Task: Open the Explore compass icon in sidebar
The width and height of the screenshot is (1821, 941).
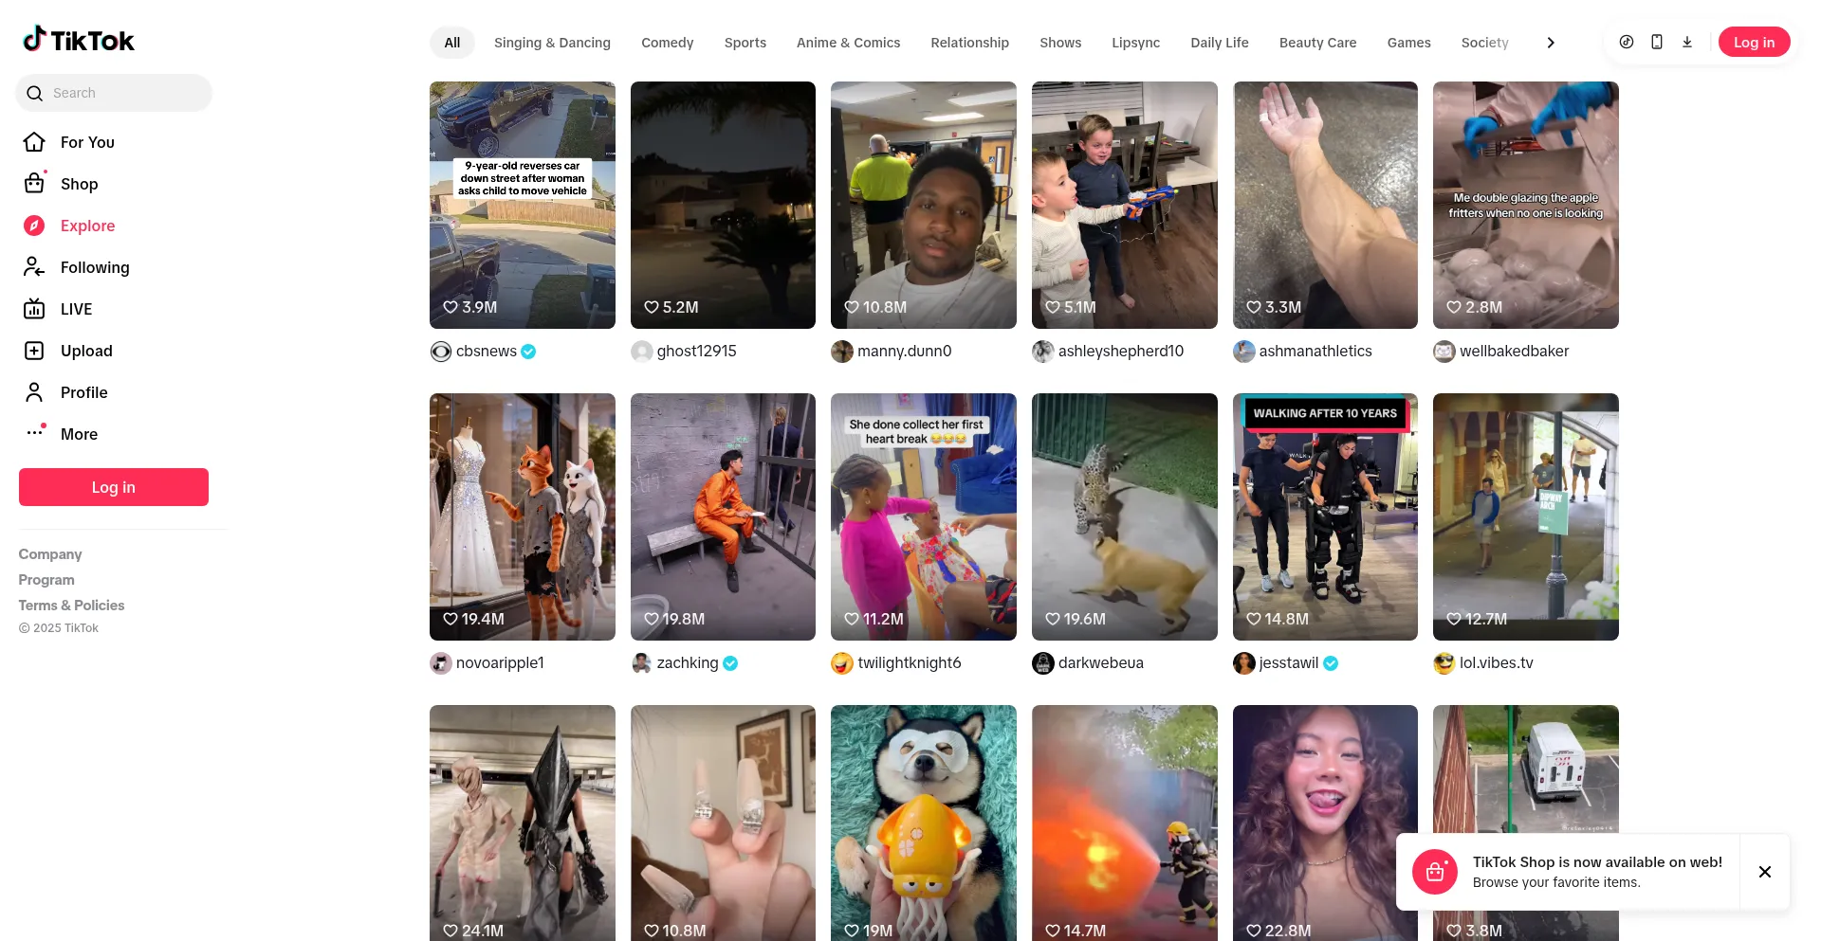Action: [x=34, y=226]
